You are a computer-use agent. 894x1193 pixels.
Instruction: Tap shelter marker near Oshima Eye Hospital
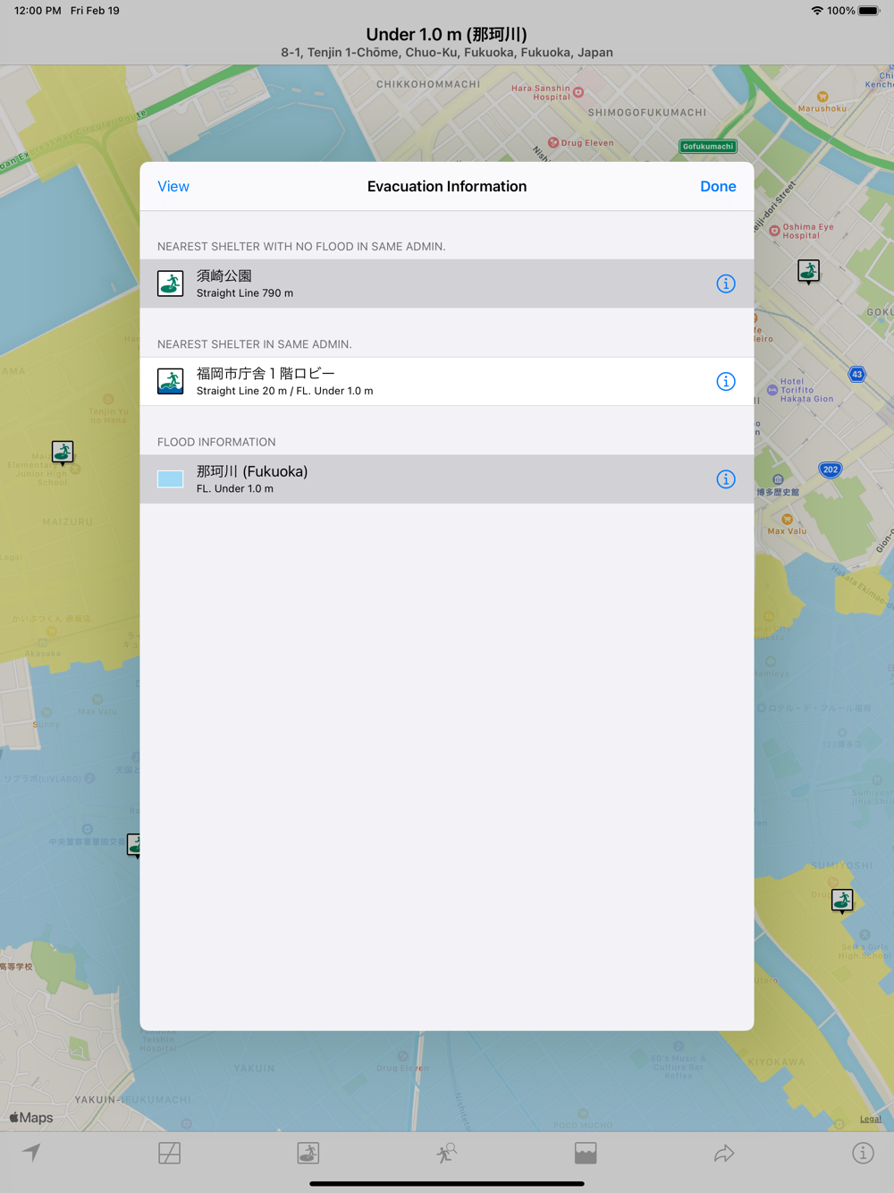[808, 271]
